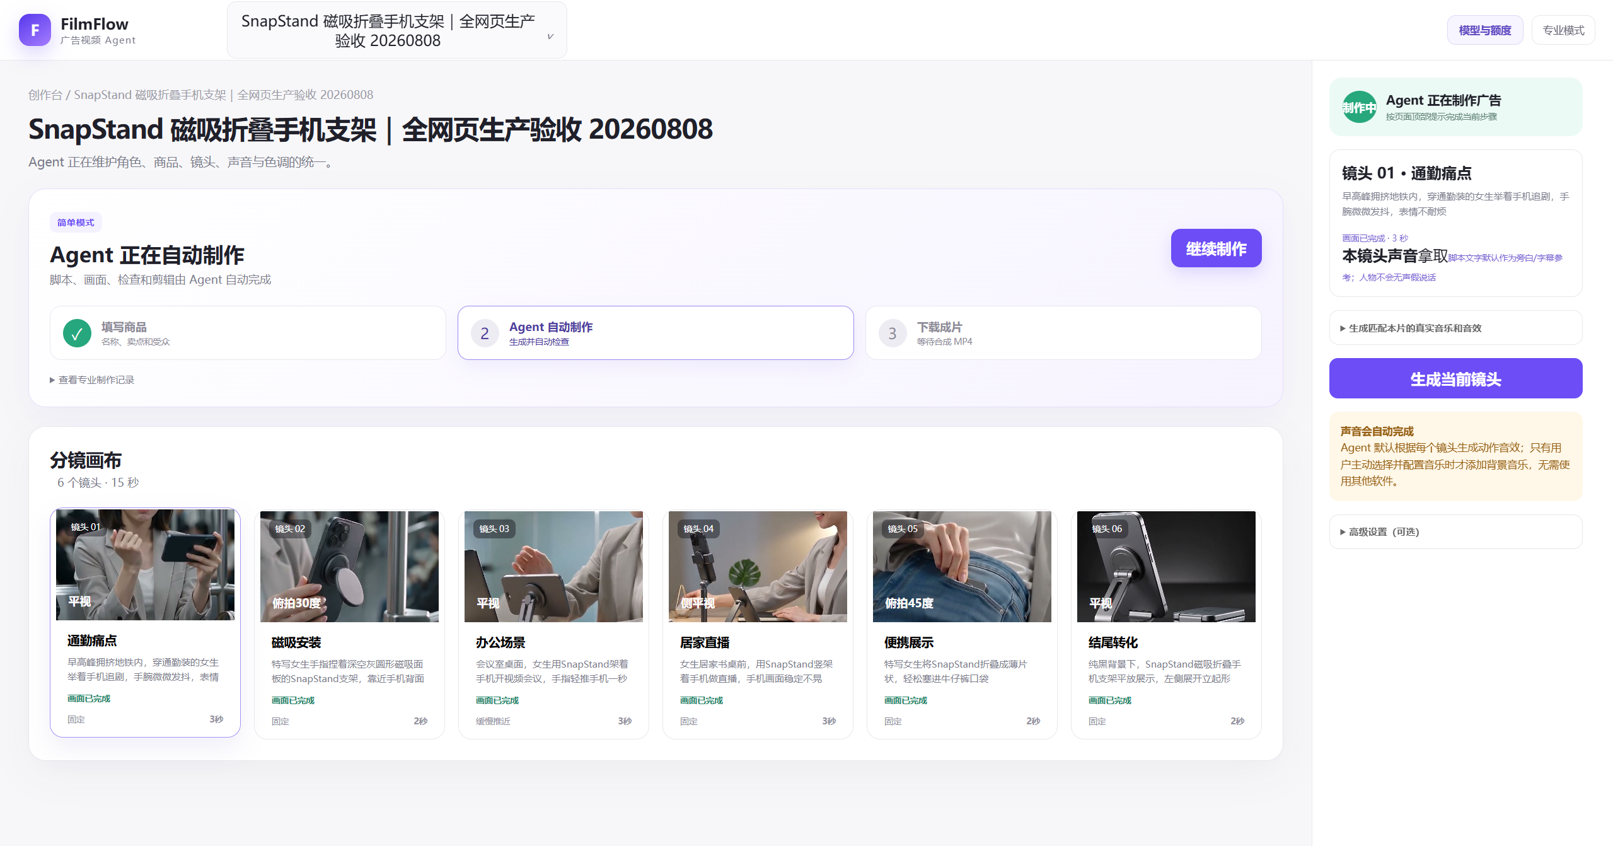Select the 填写商品 step tab
1613x846 pixels.
pyautogui.click(x=248, y=333)
